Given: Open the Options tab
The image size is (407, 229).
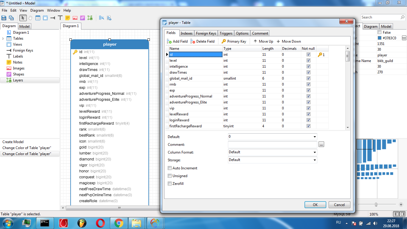Looking at the screenshot, I should point(242,33).
